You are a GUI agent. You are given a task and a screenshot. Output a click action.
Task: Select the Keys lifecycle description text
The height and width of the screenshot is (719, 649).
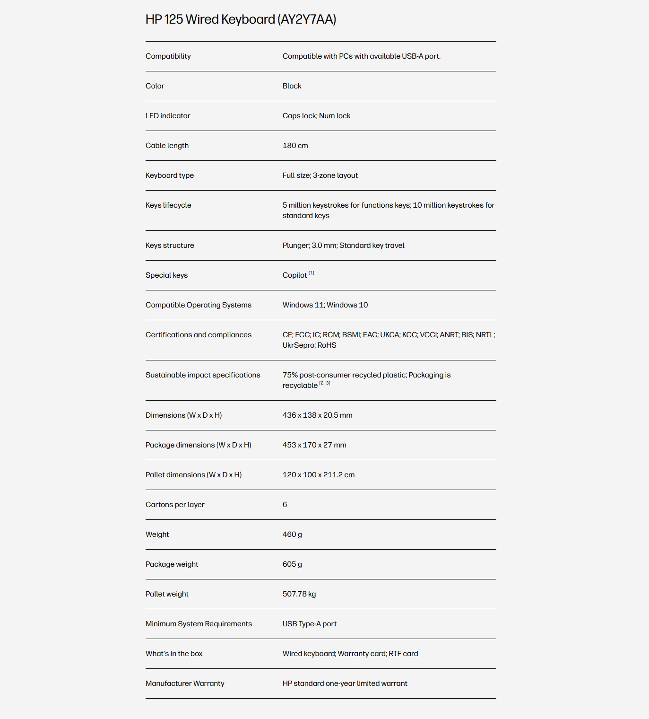[x=389, y=210]
